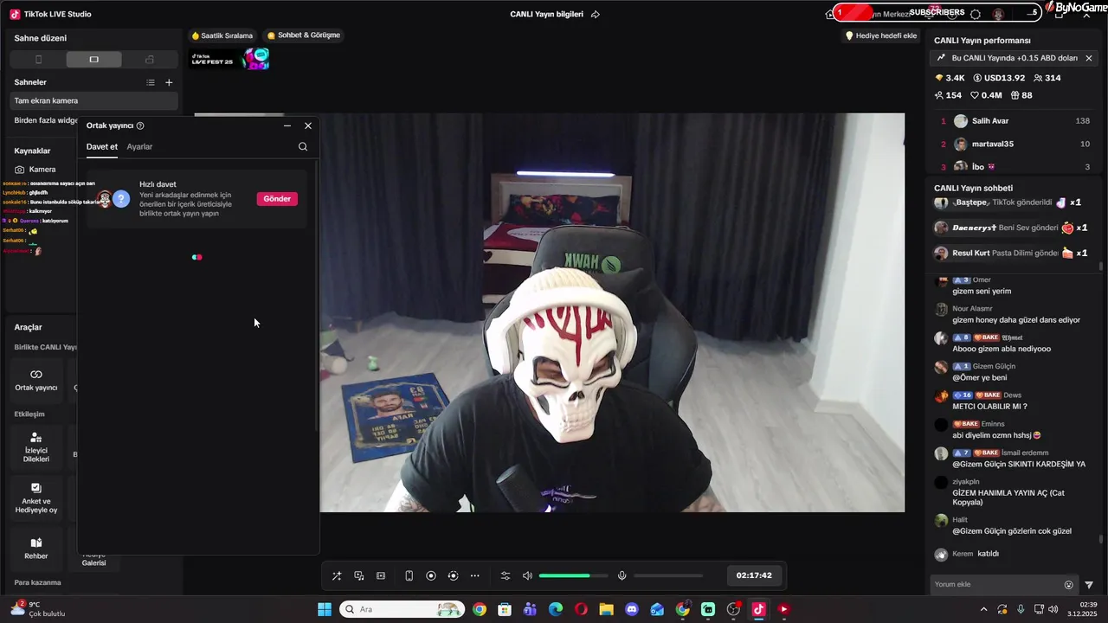The height and width of the screenshot is (623, 1108).
Task: Mute the microphone icon in toolbar
Action: point(622,575)
